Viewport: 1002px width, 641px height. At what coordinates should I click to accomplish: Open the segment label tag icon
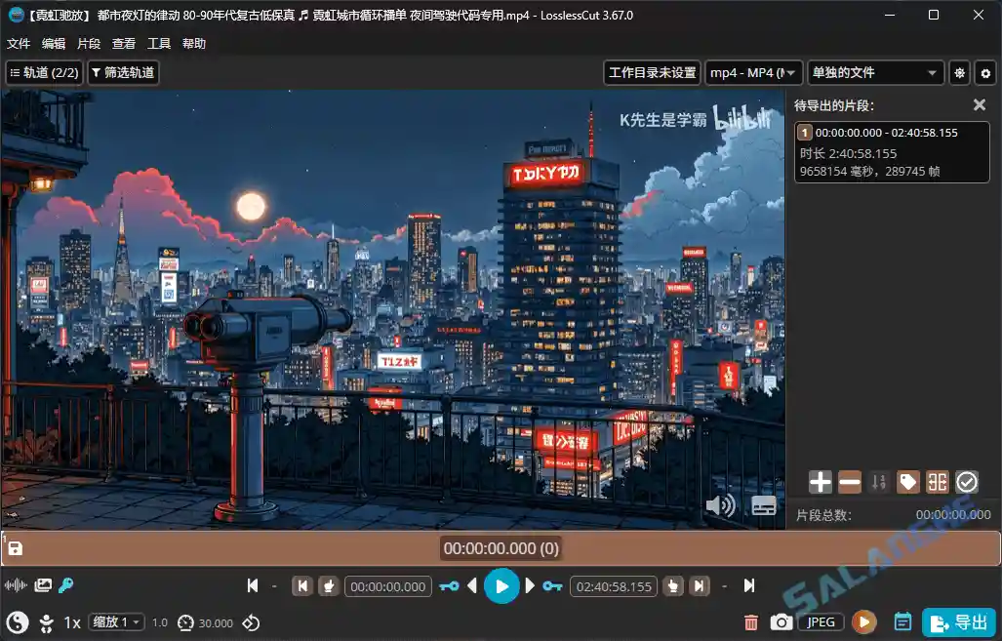(907, 481)
